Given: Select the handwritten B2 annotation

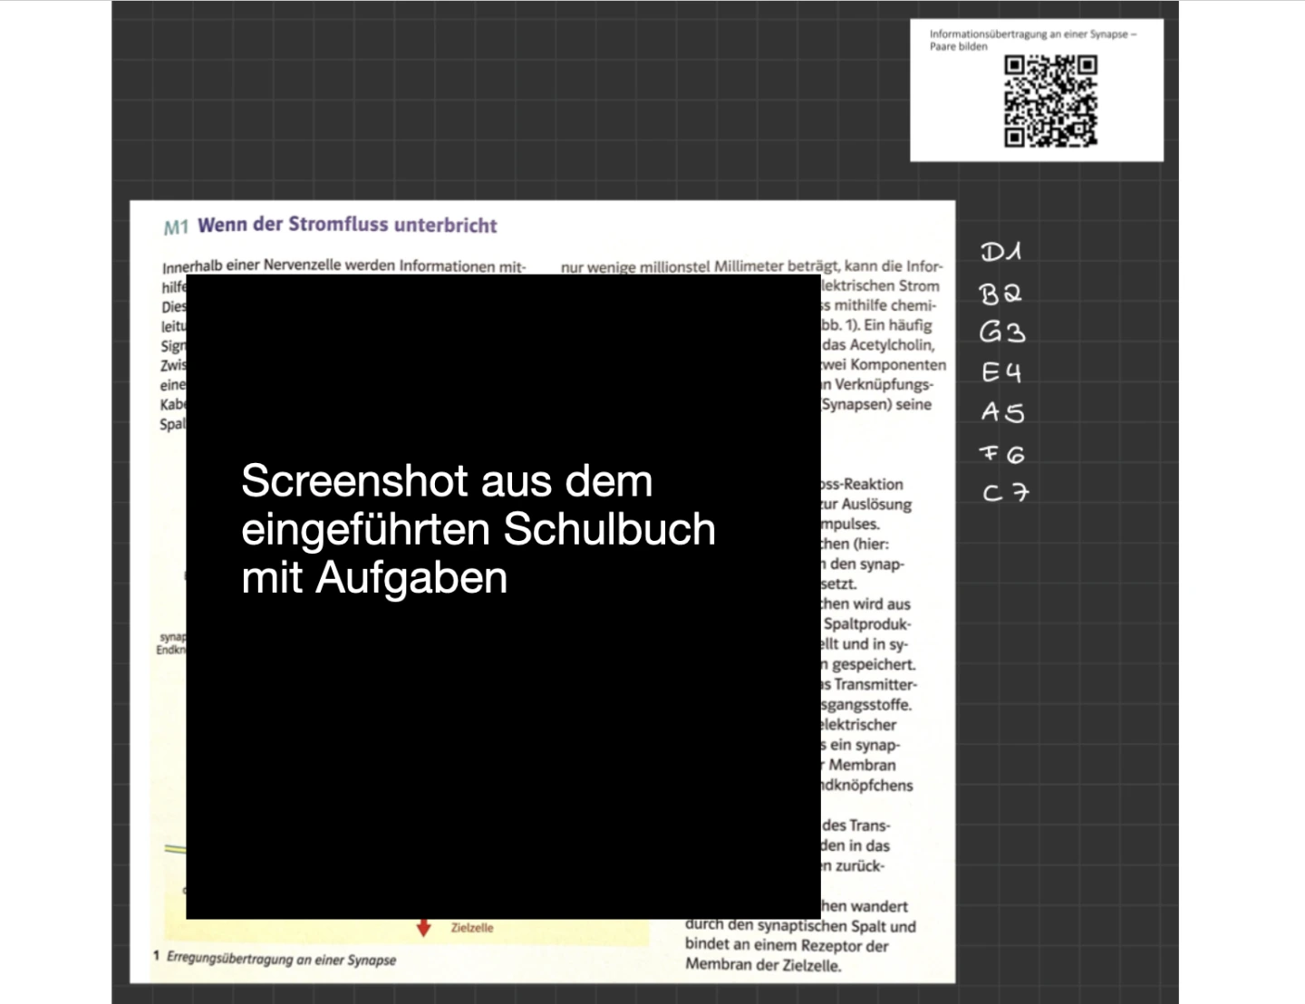Looking at the screenshot, I should point(1000,294).
